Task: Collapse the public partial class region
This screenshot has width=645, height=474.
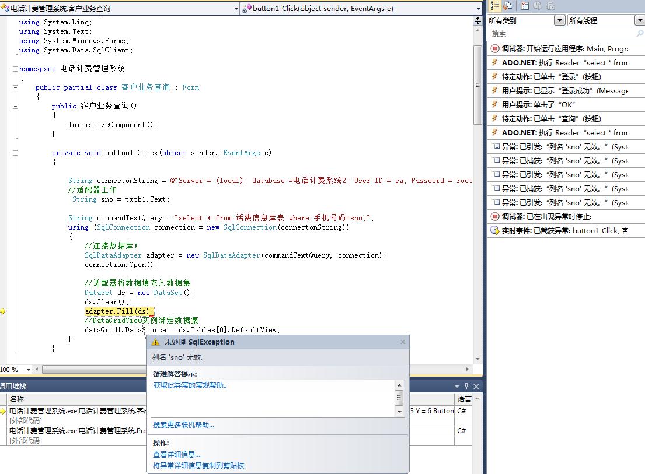Action: 15,87
